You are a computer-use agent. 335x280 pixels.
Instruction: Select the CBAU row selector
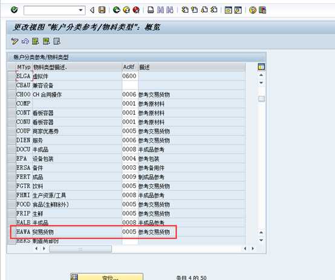tap(11, 85)
